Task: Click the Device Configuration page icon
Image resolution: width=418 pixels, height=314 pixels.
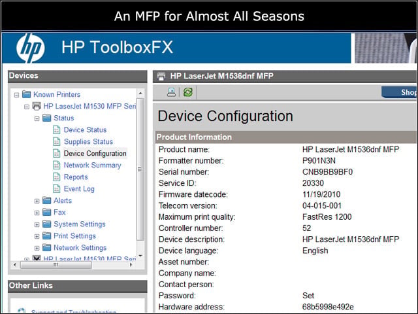Action: pyautogui.click(x=57, y=153)
